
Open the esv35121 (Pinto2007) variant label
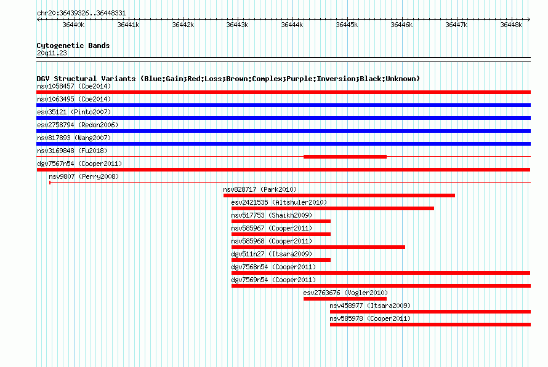pyautogui.click(x=74, y=112)
